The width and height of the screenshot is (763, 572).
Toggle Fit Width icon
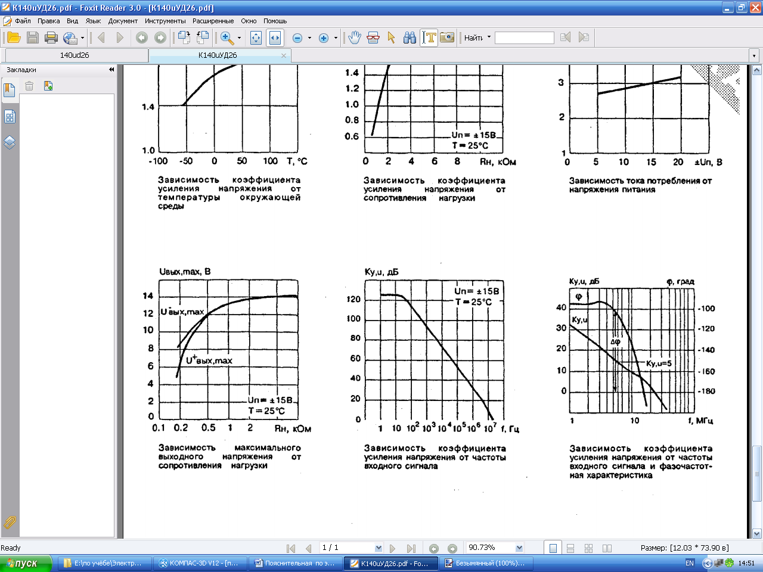pyautogui.click(x=275, y=38)
